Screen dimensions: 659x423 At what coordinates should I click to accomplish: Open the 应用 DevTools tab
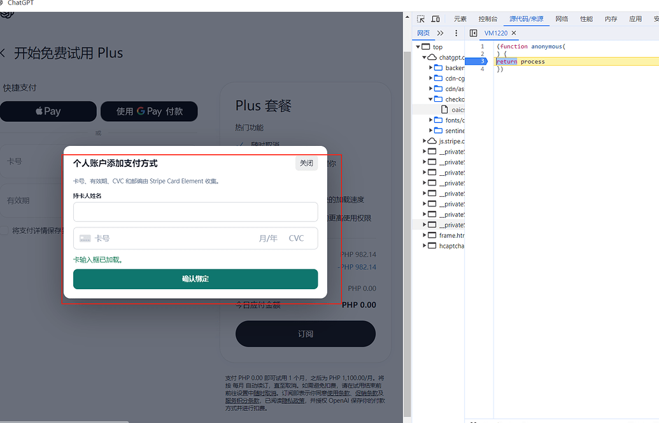[x=635, y=19]
